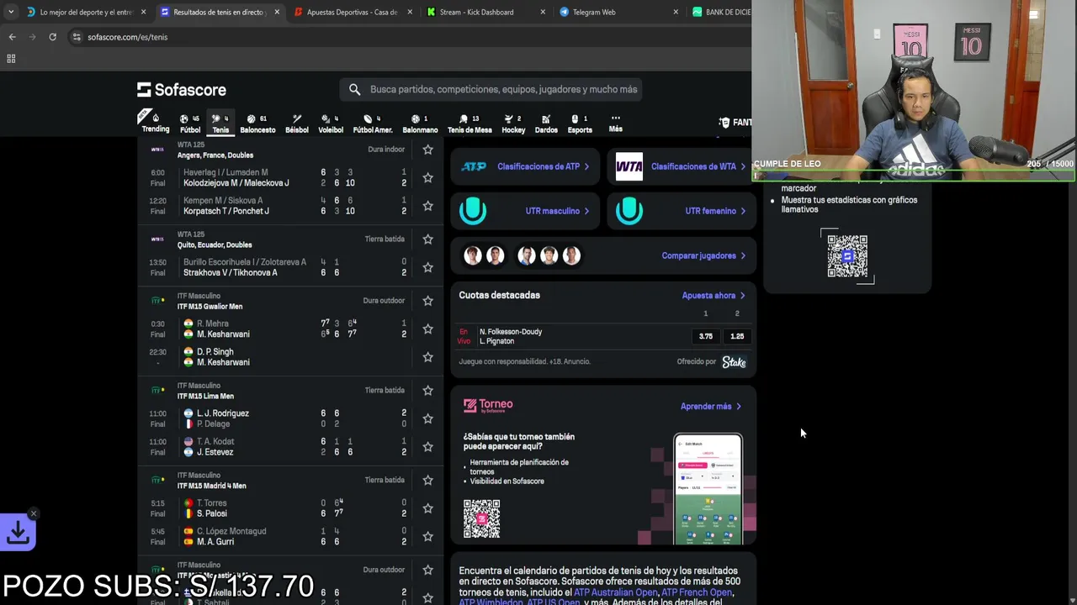Open the Trending sports category

point(155,123)
